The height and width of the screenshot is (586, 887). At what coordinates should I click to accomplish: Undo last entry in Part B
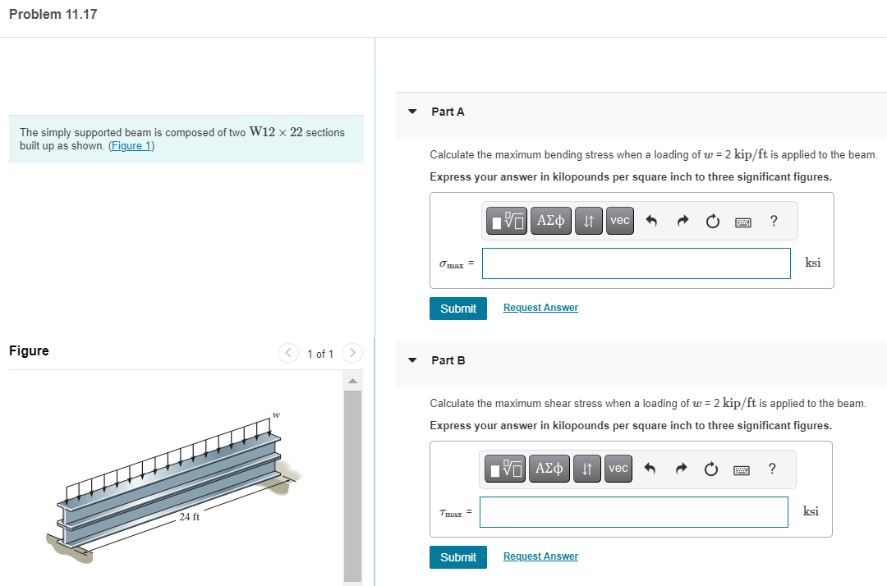click(x=650, y=469)
